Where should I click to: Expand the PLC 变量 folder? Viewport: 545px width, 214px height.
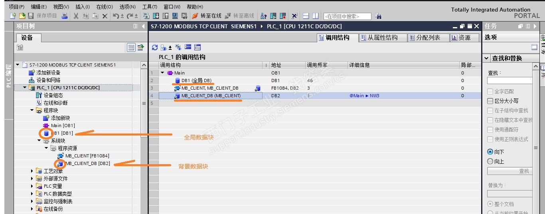32,186
